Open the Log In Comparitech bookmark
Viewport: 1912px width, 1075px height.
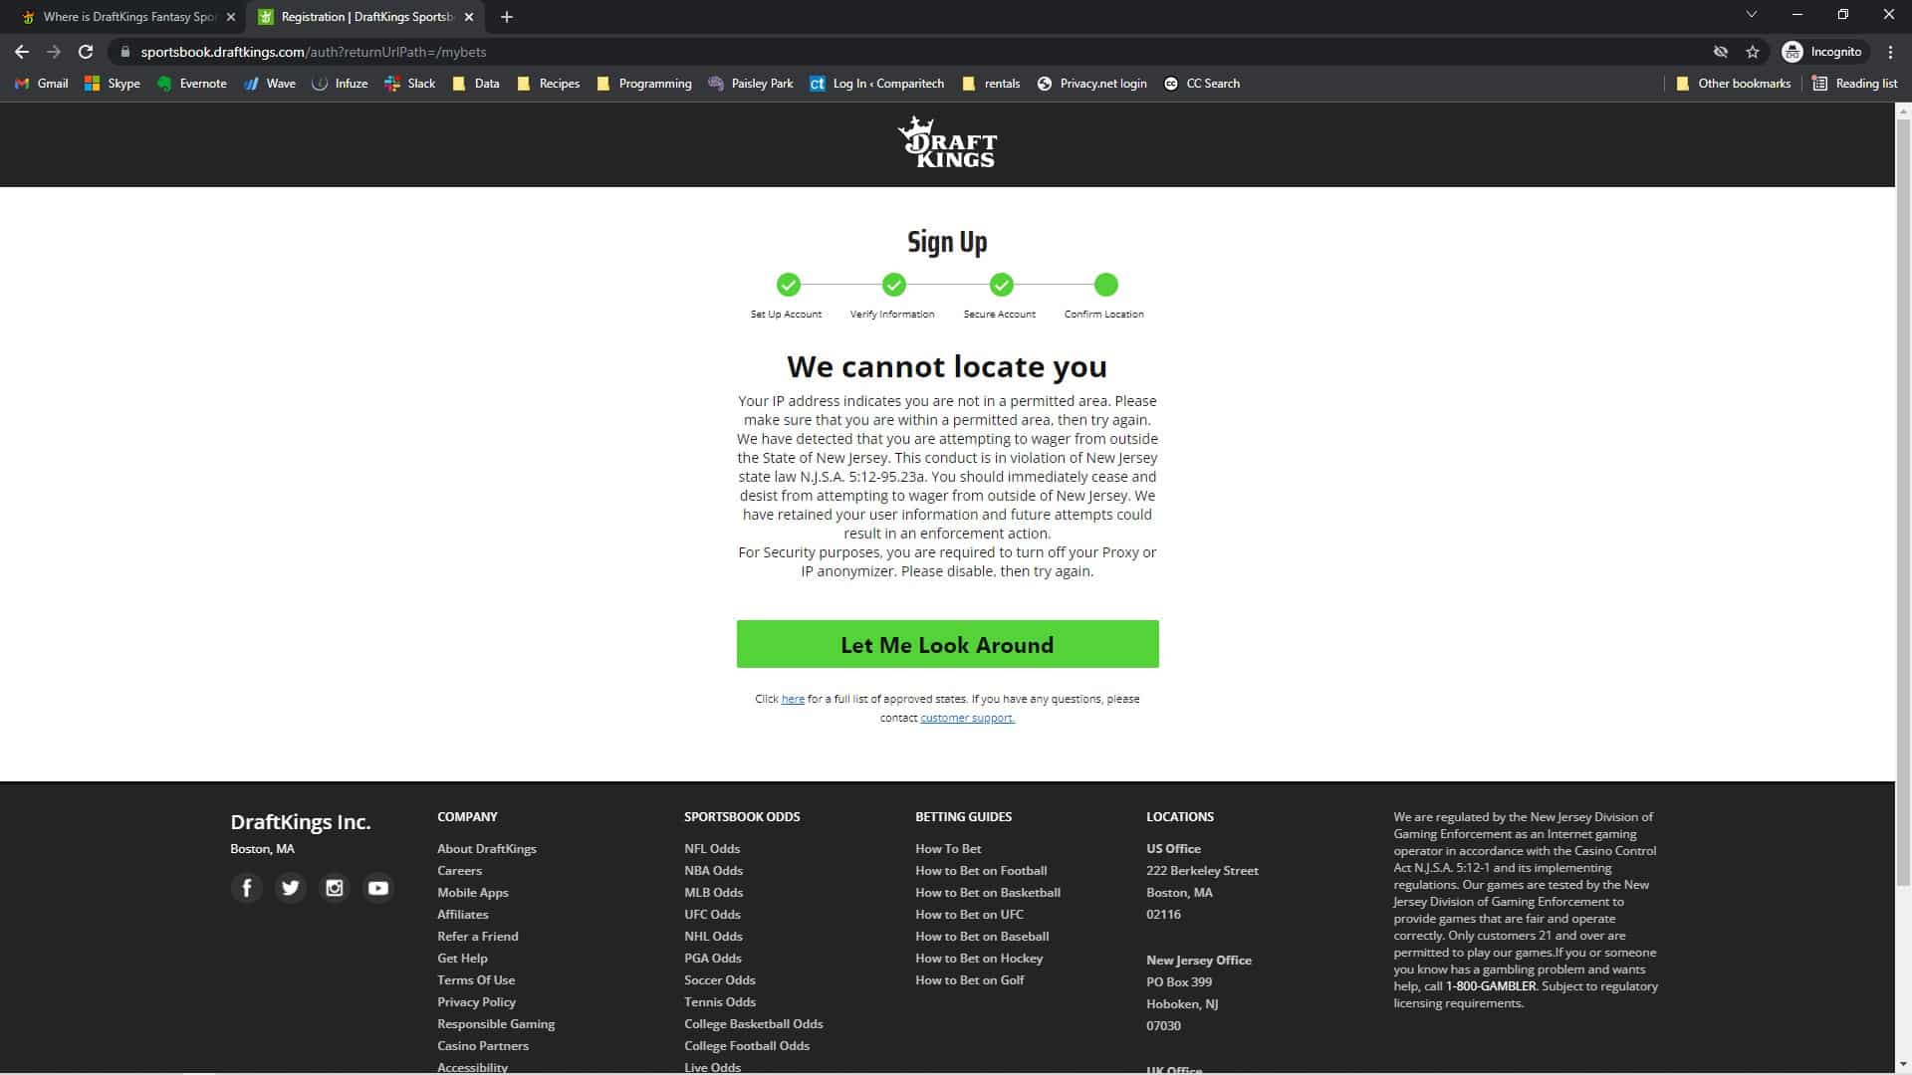coord(877,84)
